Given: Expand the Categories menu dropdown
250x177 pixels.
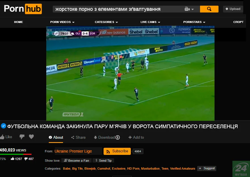Looking at the screenshot, I should [106, 22].
